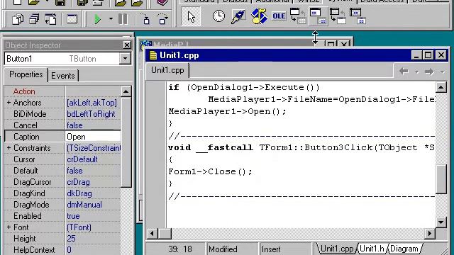The width and height of the screenshot is (454, 255).
Task: Switch to the Unit1.h bottom tab
Action: 372,249
